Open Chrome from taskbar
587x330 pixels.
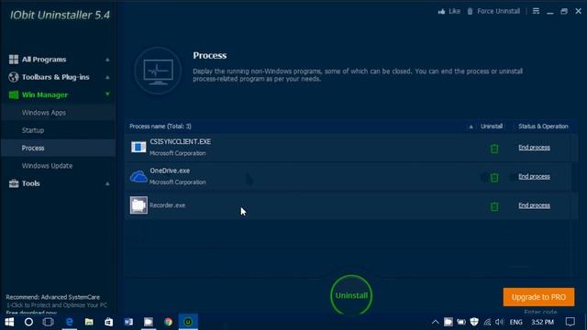pos(168,322)
